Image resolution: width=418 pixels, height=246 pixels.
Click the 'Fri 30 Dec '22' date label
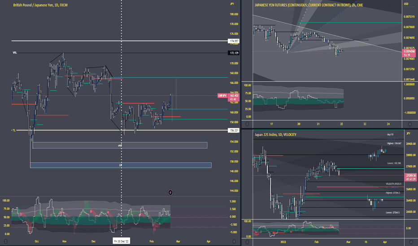[121, 241]
